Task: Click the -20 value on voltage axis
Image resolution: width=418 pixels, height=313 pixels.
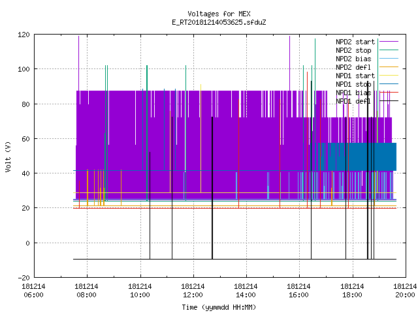Action: point(24,278)
